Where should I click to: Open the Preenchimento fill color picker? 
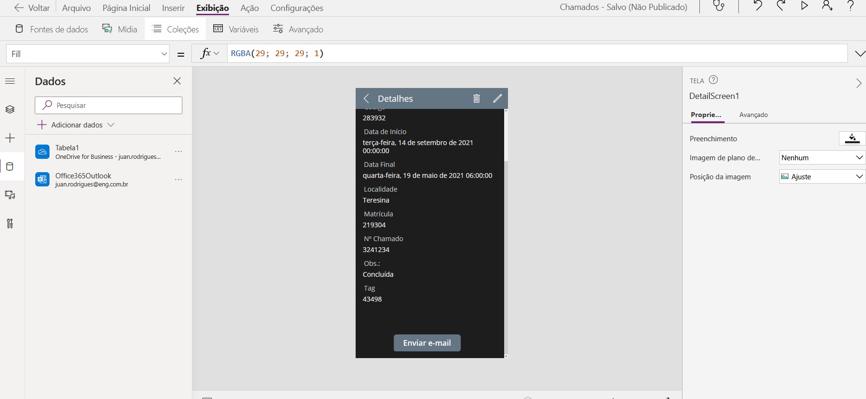click(852, 138)
